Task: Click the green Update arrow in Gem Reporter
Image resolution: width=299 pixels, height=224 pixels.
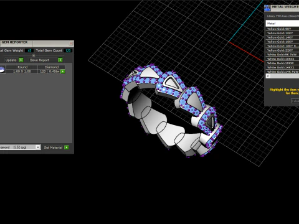Action: click(x=21, y=60)
